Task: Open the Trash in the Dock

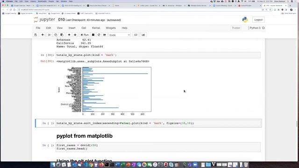Action: [x=246, y=165]
